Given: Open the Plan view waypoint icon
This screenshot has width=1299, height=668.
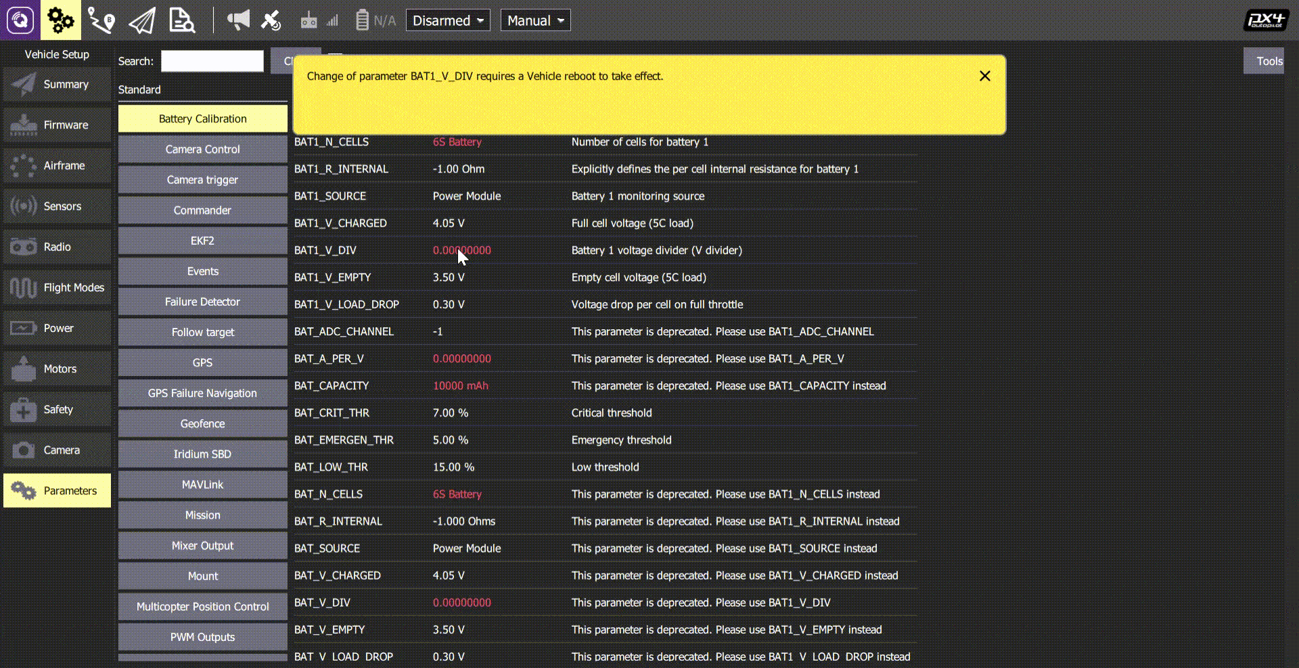Looking at the screenshot, I should pos(101,20).
